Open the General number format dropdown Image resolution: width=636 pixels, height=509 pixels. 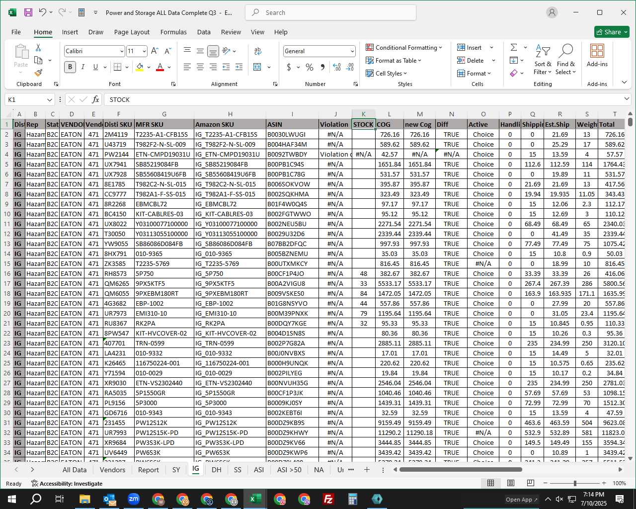[352, 51]
